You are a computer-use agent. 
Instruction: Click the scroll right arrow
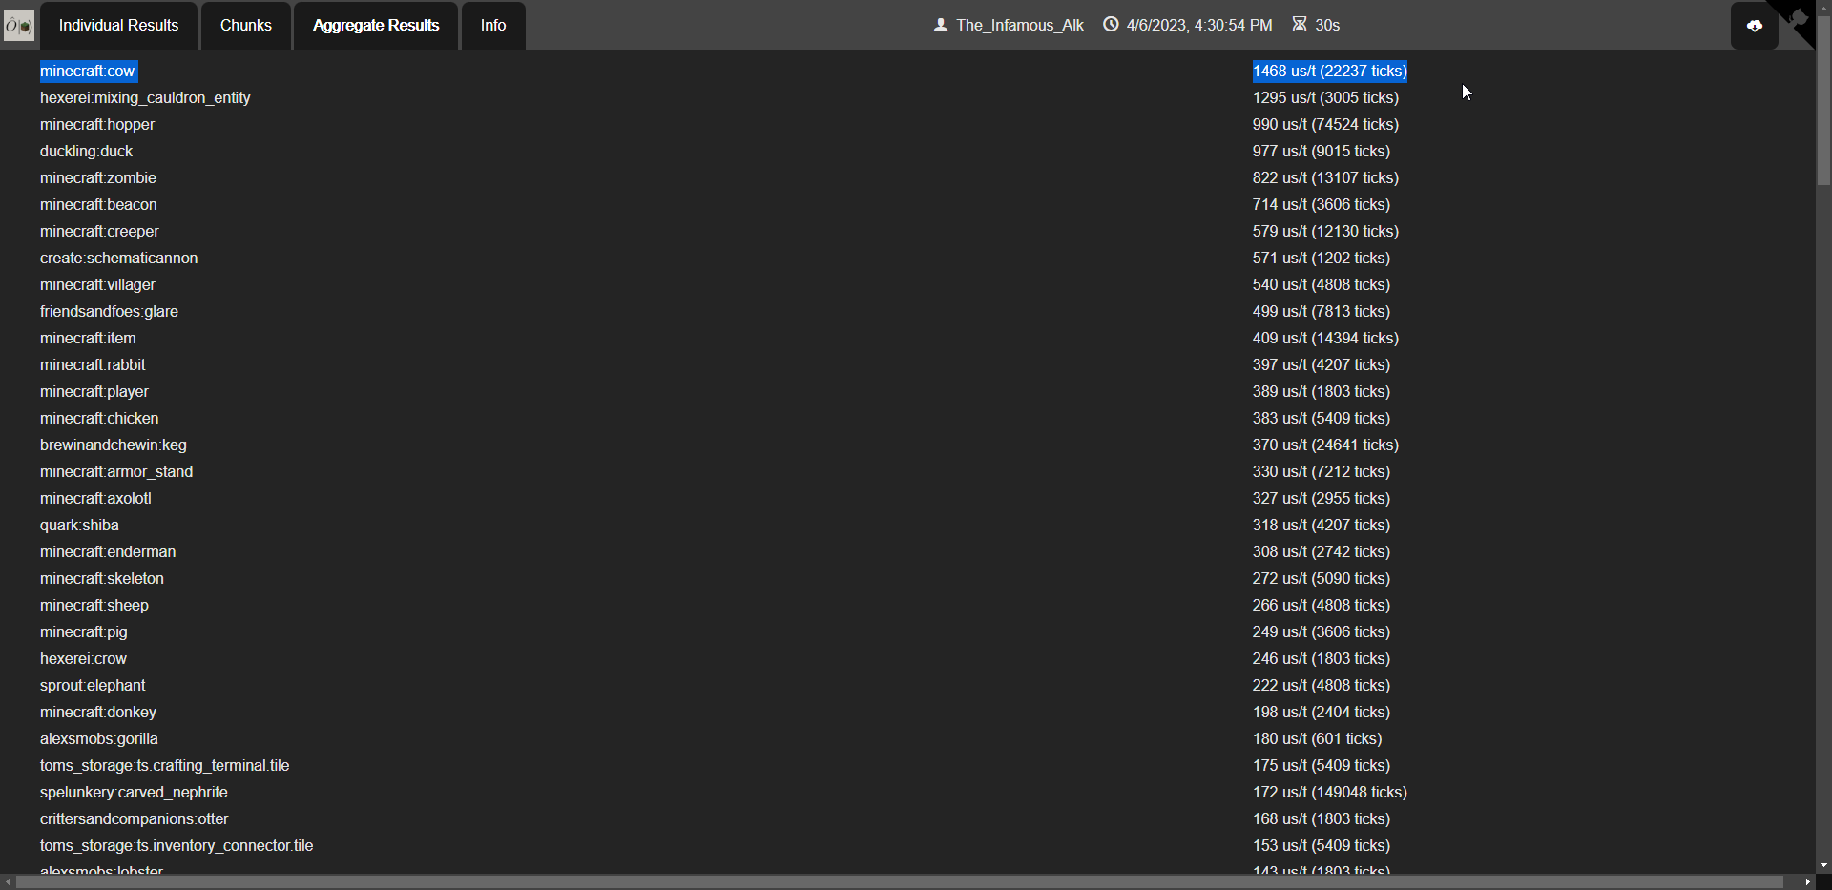(x=1807, y=882)
